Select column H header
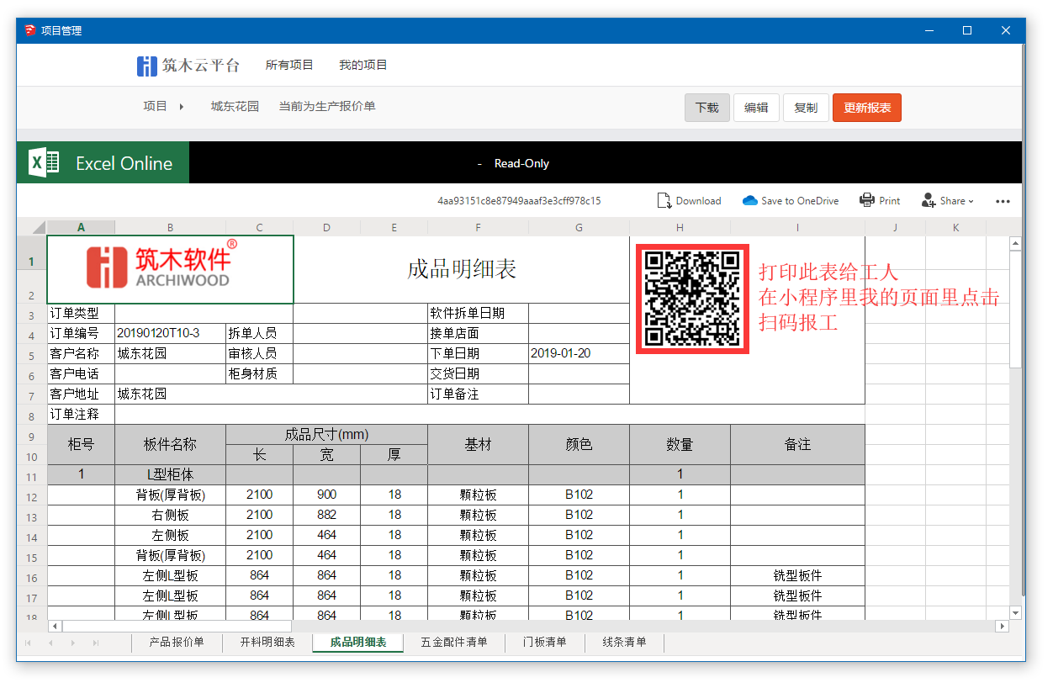 click(x=680, y=227)
